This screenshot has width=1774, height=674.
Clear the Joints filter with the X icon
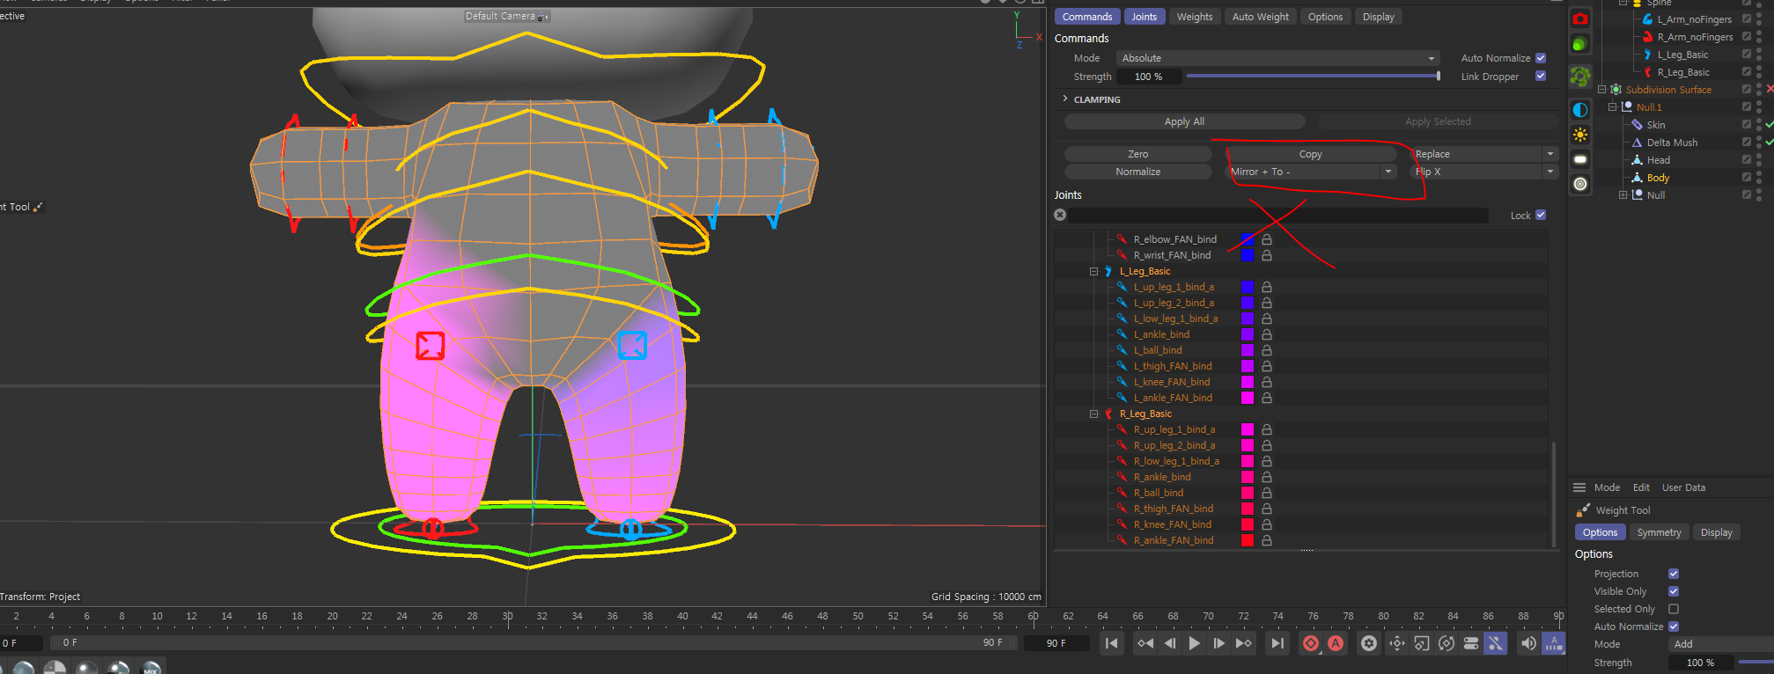pyautogui.click(x=1060, y=215)
